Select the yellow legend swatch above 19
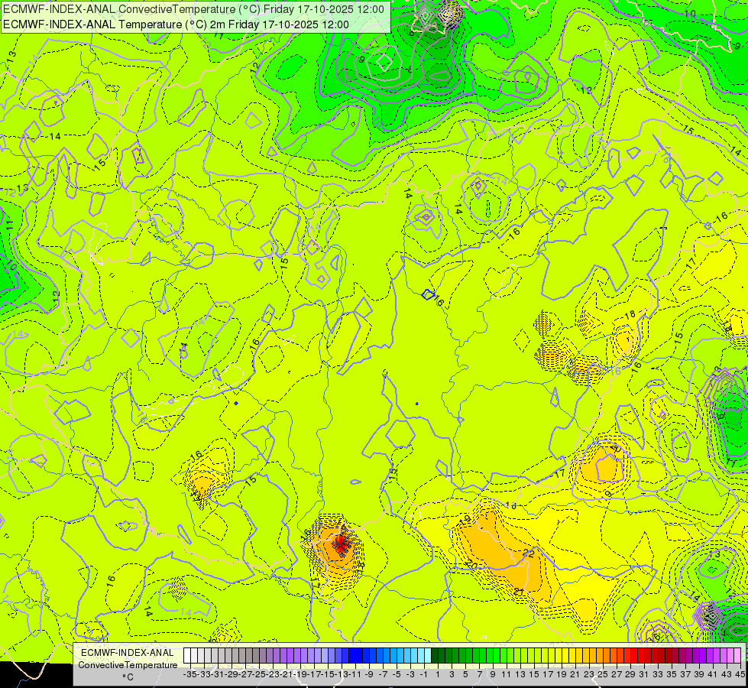 [x=559, y=655]
